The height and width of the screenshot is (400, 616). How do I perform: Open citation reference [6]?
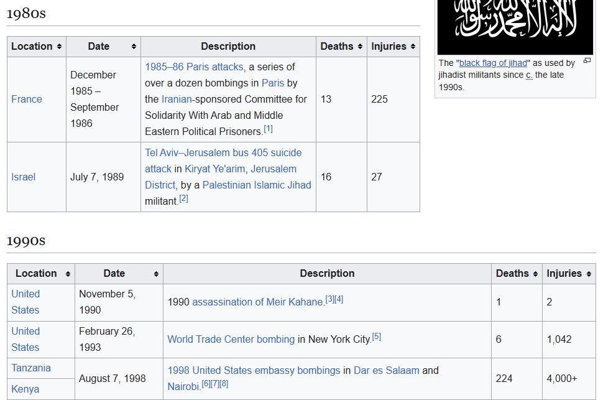coord(206,384)
